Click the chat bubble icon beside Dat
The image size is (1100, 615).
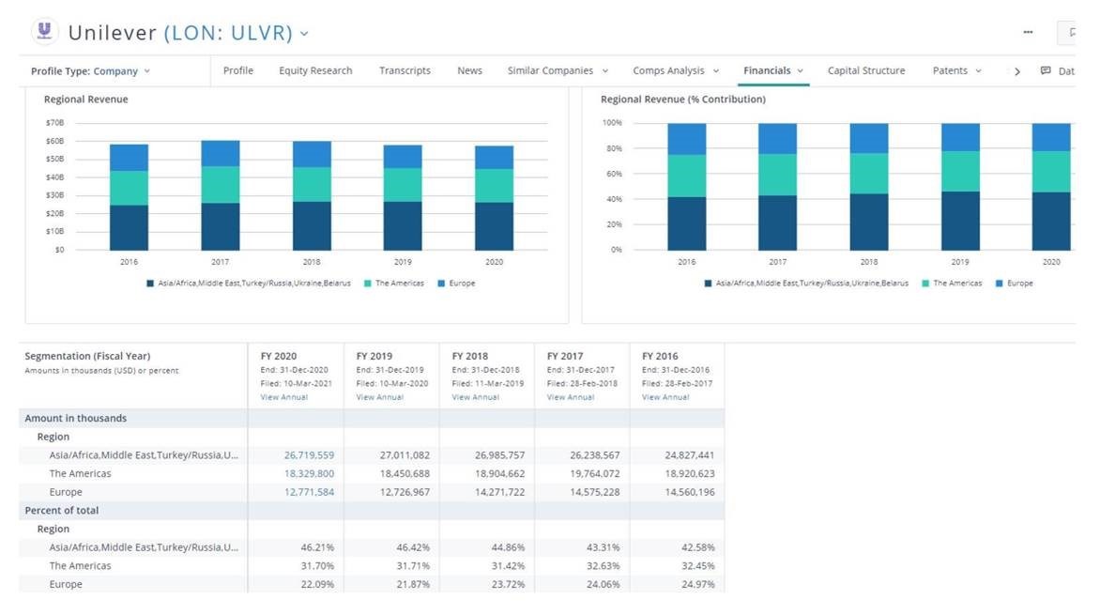click(1046, 71)
